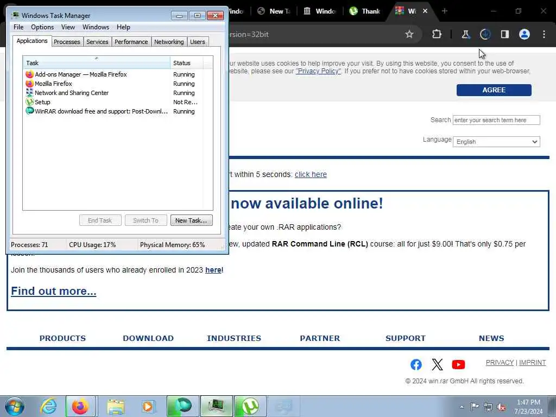Open the Chrome three-dot menu
556x417 pixels.
pos(544,34)
